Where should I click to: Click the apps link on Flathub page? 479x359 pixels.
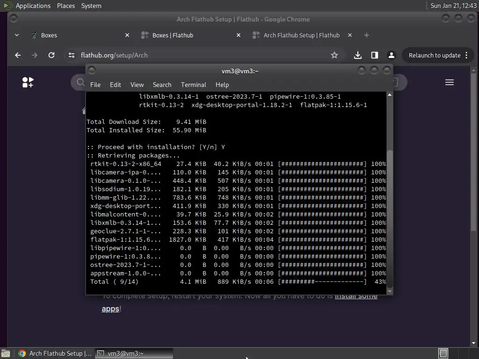tap(110, 309)
